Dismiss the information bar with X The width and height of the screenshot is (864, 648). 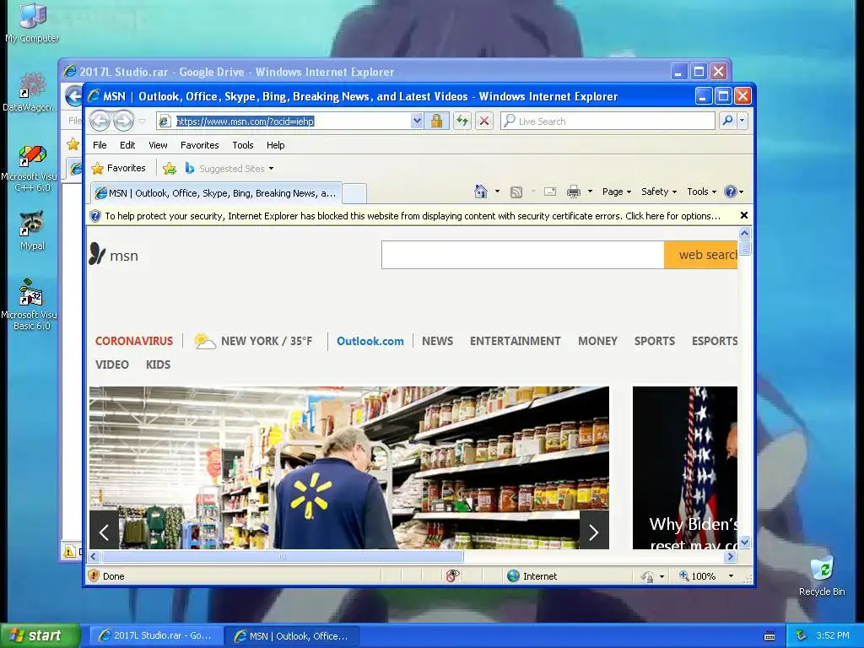click(744, 215)
